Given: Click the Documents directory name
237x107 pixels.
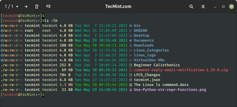Looking at the screenshot, I should tap(144, 41).
